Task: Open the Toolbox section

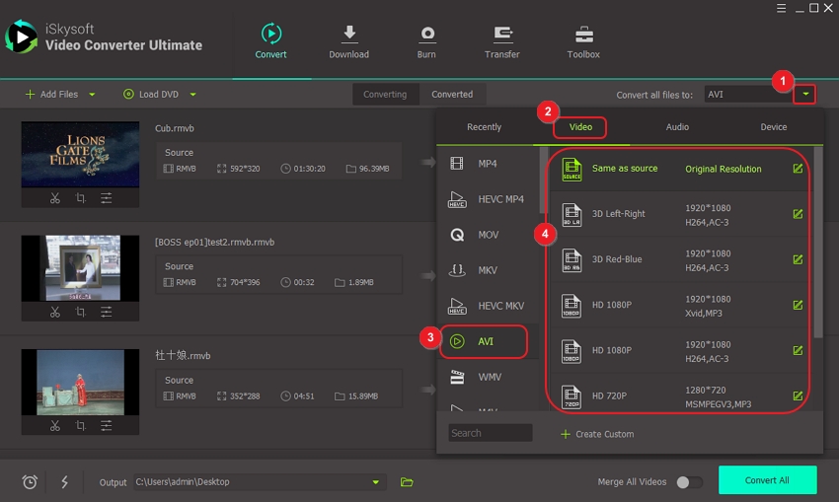Action: [583, 41]
